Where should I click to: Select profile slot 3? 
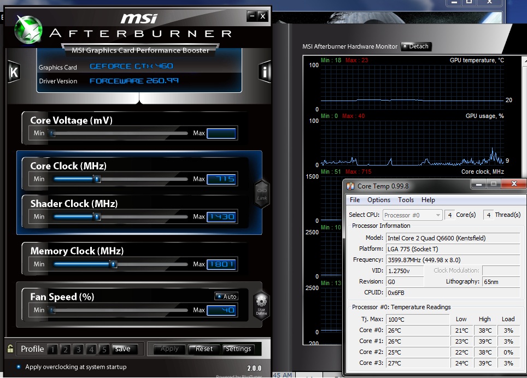78,350
